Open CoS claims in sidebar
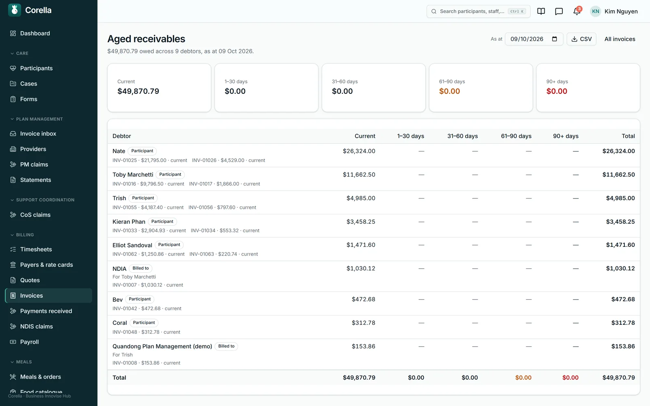This screenshot has height=406, width=650. tap(48, 215)
